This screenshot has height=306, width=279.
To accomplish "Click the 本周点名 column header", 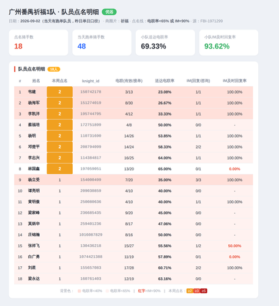I will coord(59,81).
